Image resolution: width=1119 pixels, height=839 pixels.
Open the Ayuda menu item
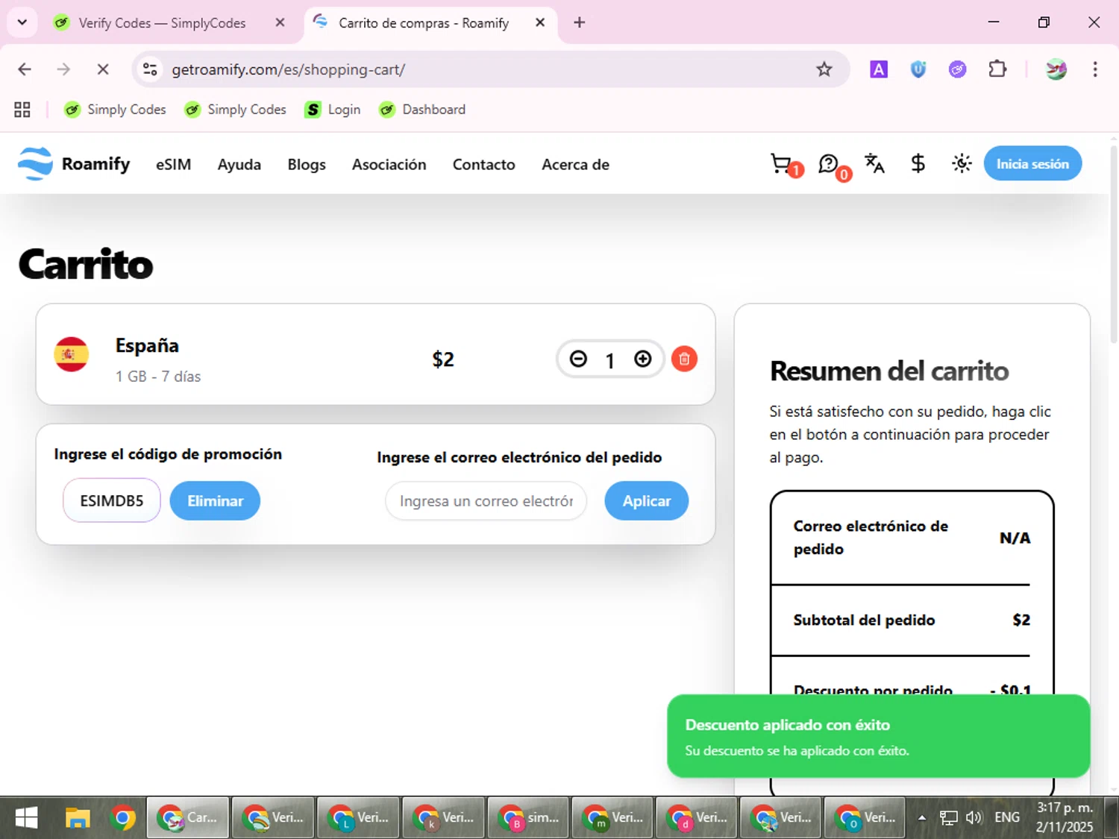[x=239, y=165]
